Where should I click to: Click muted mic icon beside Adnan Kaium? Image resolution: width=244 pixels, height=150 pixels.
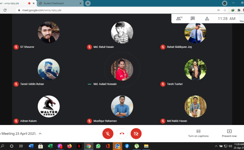(16, 121)
